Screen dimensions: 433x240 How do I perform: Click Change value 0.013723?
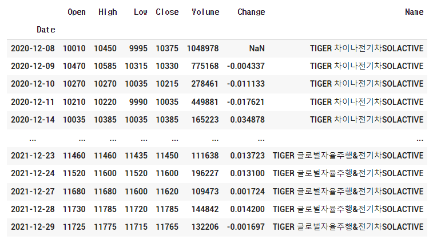[248, 156]
